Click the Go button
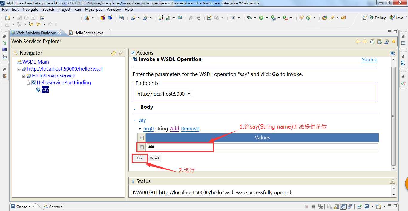408x211 pixels. tap(139, 158)
